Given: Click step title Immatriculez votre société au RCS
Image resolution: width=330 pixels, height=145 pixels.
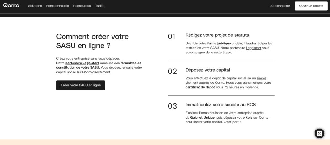Looking at the screenshot, I should pos(220,105).
